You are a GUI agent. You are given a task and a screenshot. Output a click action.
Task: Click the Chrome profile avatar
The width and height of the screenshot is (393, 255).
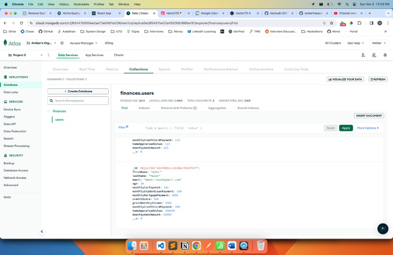pyautogui.click(x=380, y=23)
